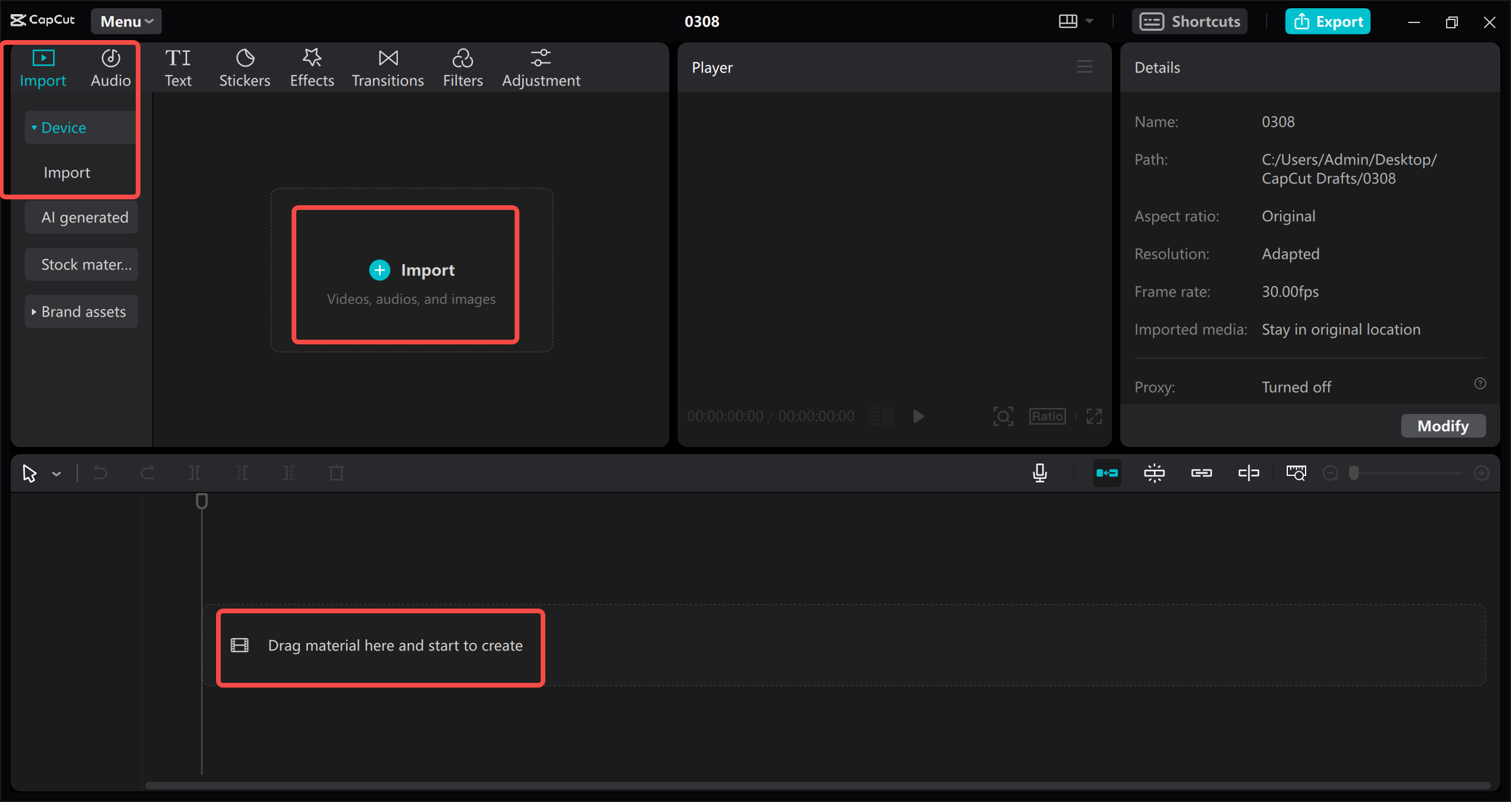Click the Undo icon

point(100,473)
